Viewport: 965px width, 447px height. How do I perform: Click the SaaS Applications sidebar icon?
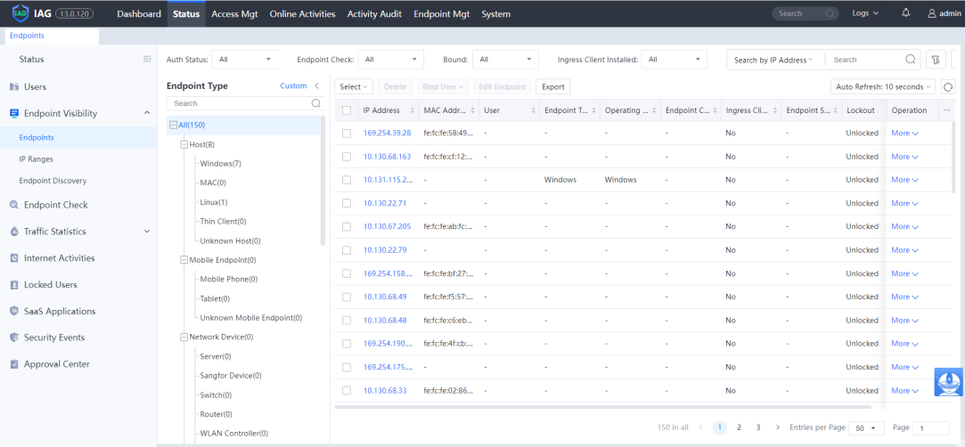[x=14, y=312]
